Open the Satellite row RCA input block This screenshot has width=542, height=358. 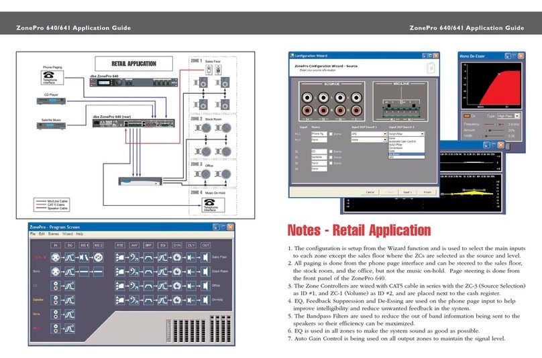[x=55, y=300]
